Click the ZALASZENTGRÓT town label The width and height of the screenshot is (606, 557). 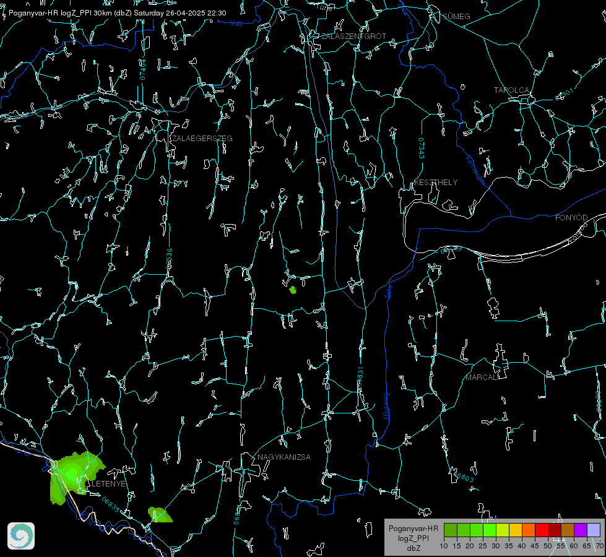[353, 37]
